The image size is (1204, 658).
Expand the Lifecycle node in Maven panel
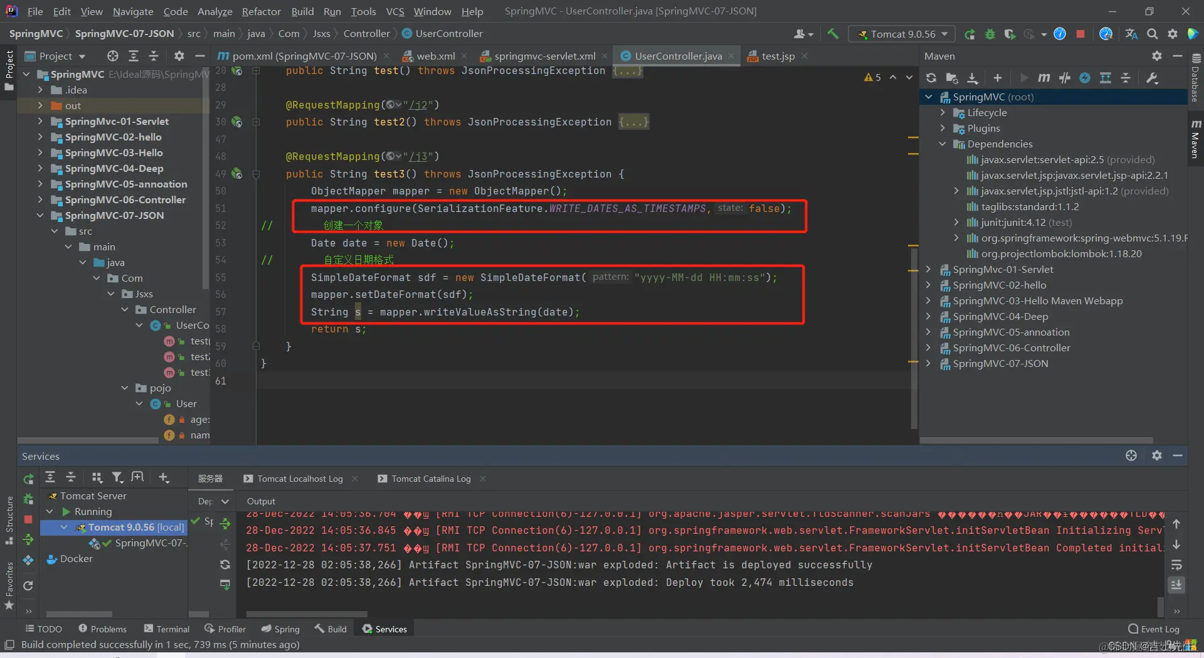click(943, 112)
